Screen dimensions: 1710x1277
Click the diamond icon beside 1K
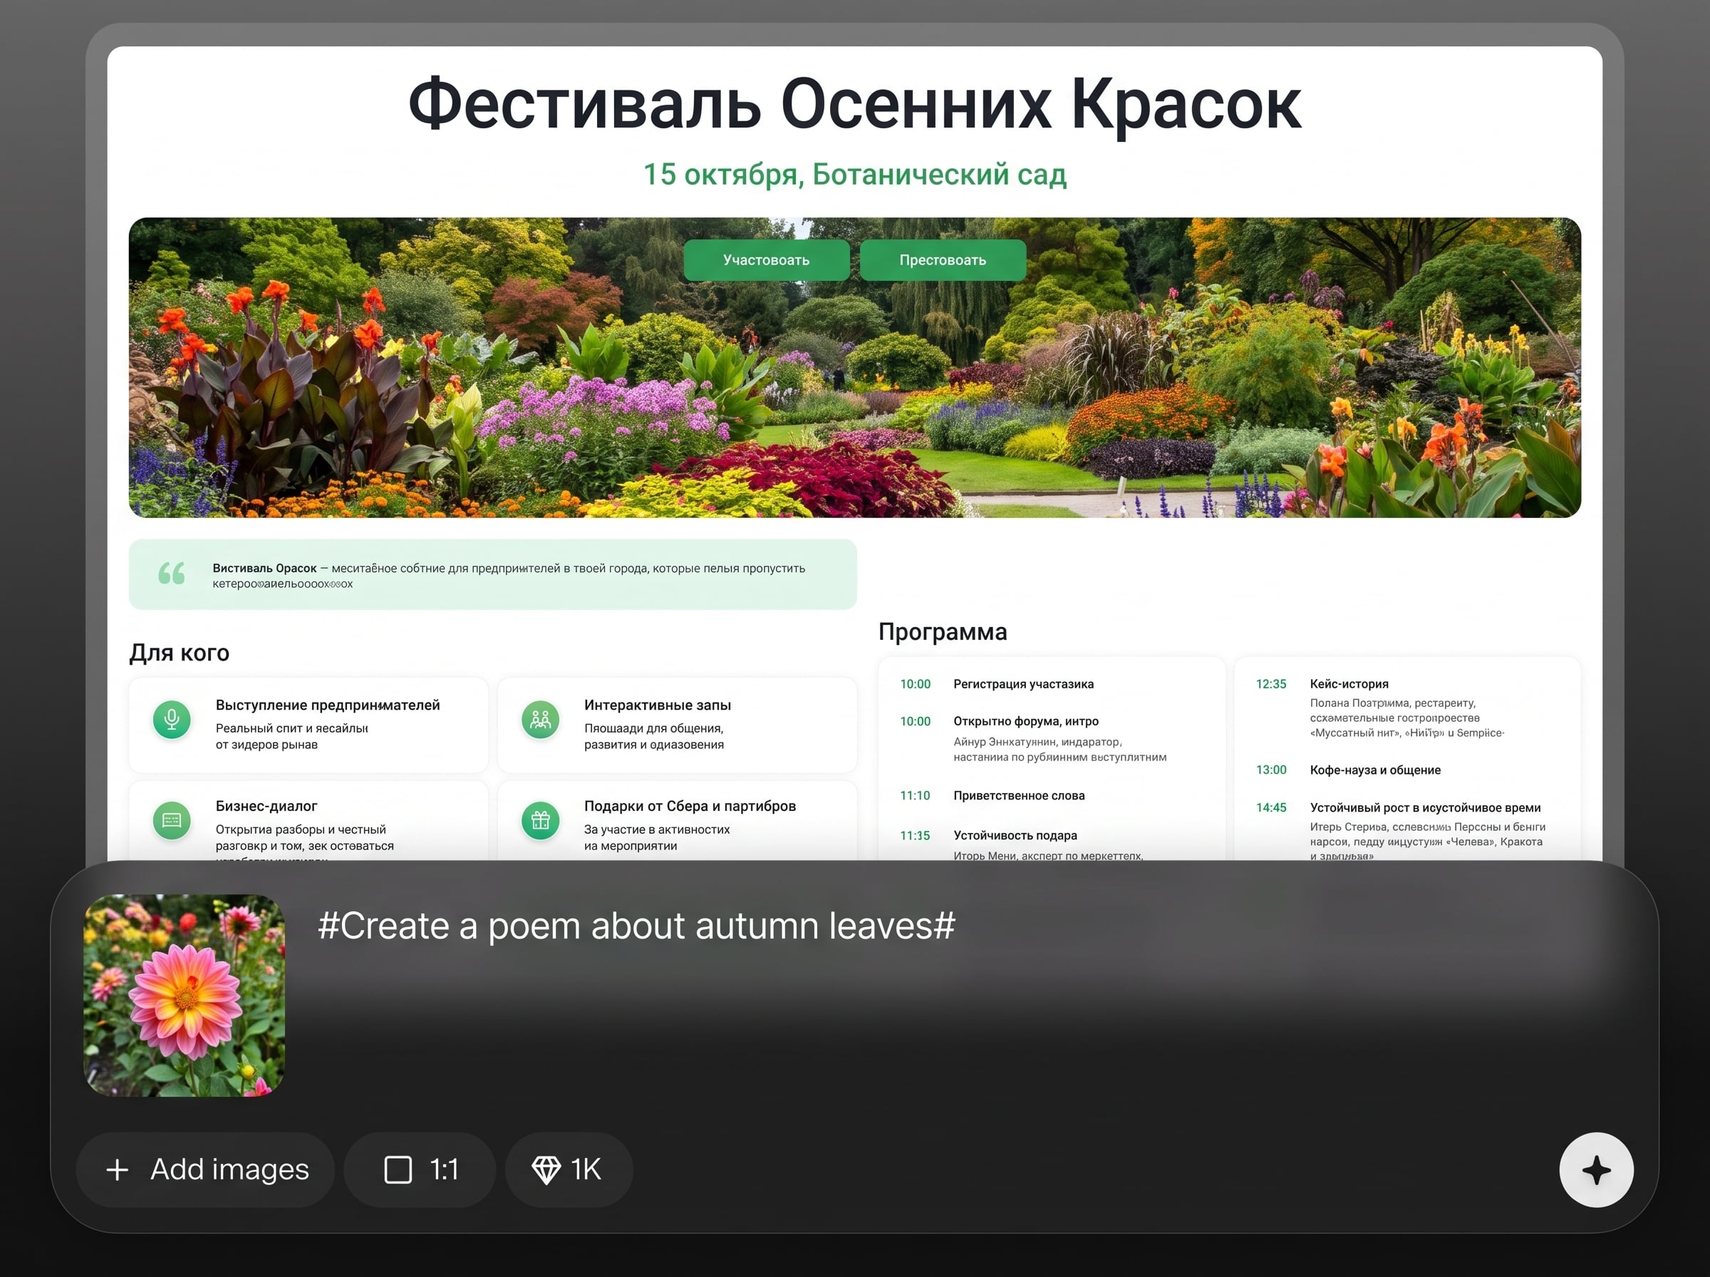click(x=546, y=1169)
